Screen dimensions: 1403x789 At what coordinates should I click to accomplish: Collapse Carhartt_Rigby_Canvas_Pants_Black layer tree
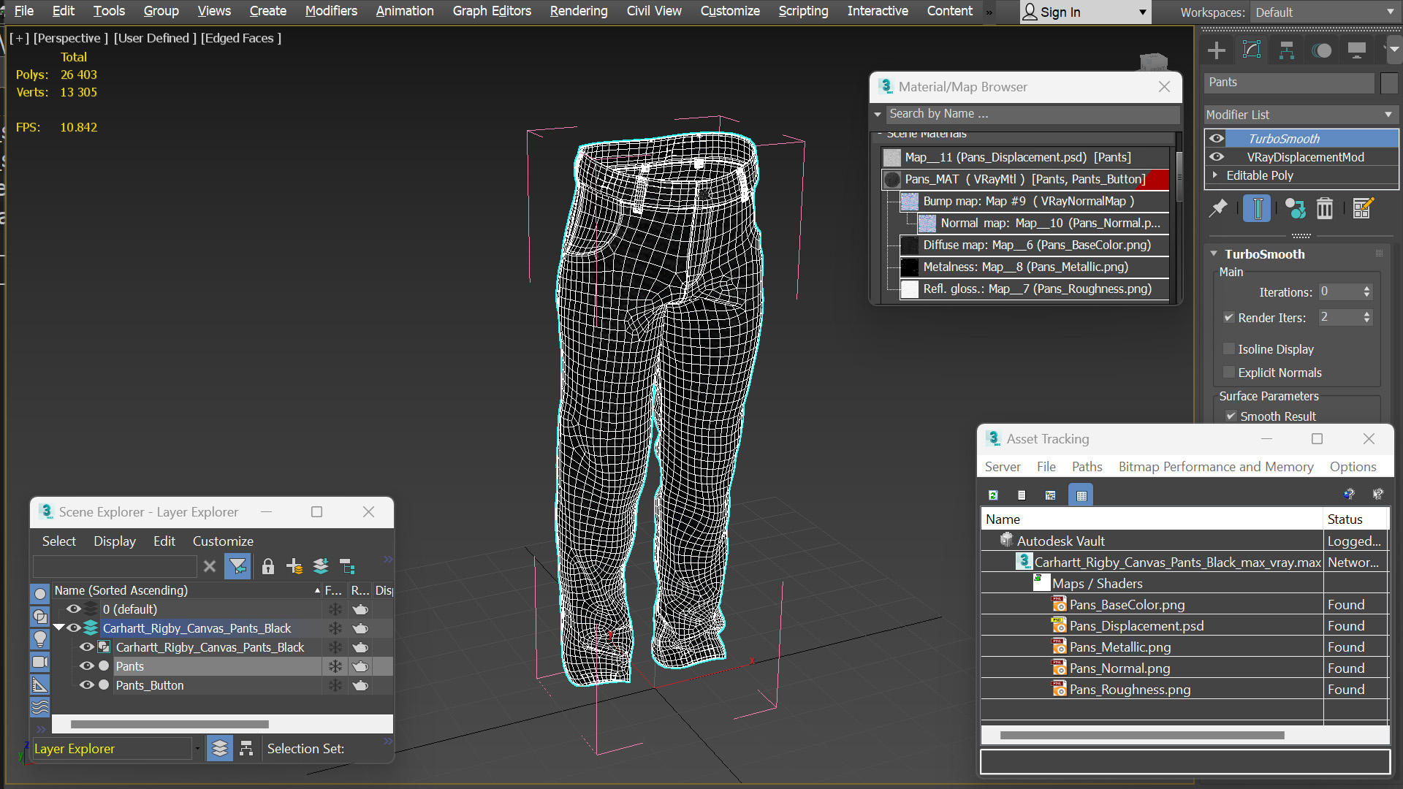pyautogui.click(x=58, y=628)
